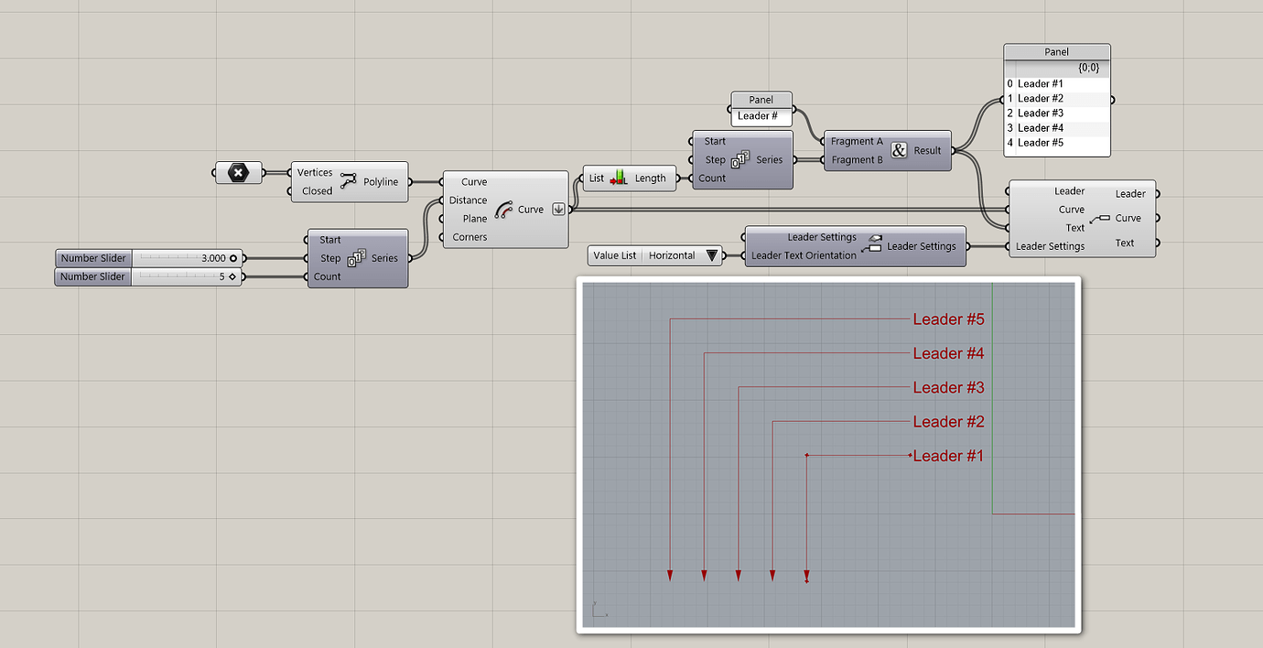Click the Series icon feeding the Curve component

pyautogui.click(x=357, y=258)
